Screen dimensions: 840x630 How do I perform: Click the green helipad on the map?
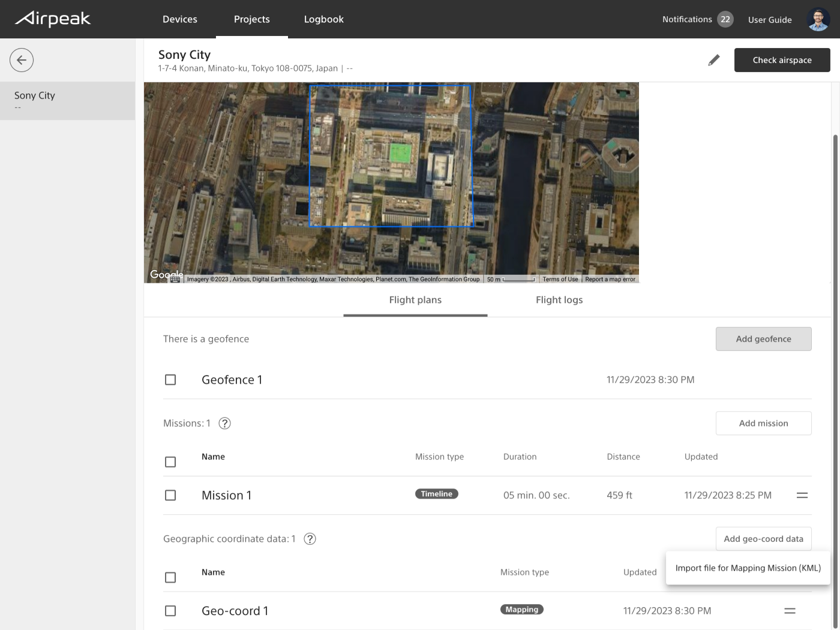[x=401, y=152]
